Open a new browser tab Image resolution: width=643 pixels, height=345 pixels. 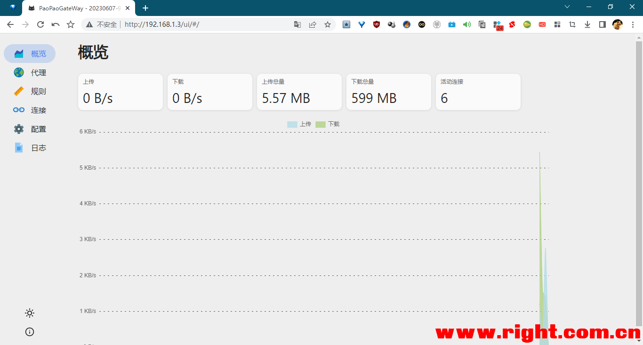(145, 8)
